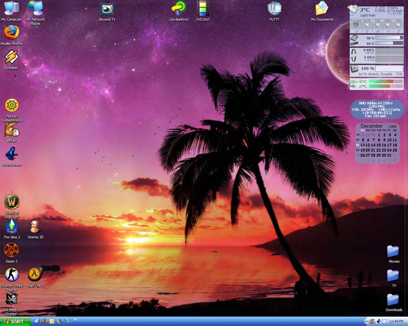Screen dimensions: 408x326
Task: Open Norton SystemWorks shortcut
Action: (x=11, y=105)
